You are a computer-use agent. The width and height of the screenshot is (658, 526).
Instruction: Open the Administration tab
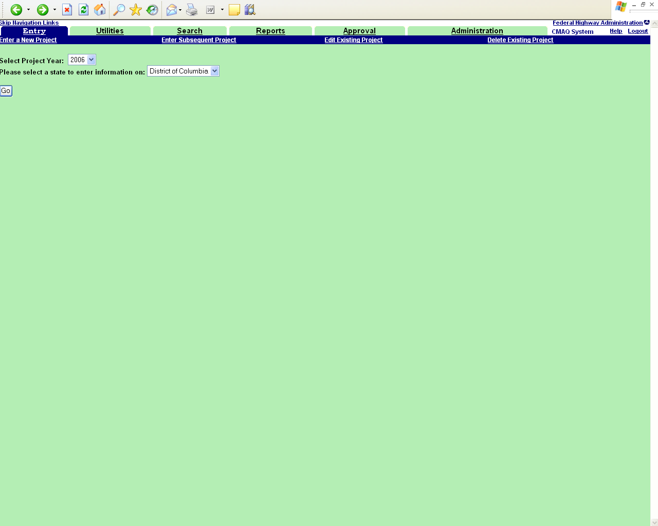(477, 31)
